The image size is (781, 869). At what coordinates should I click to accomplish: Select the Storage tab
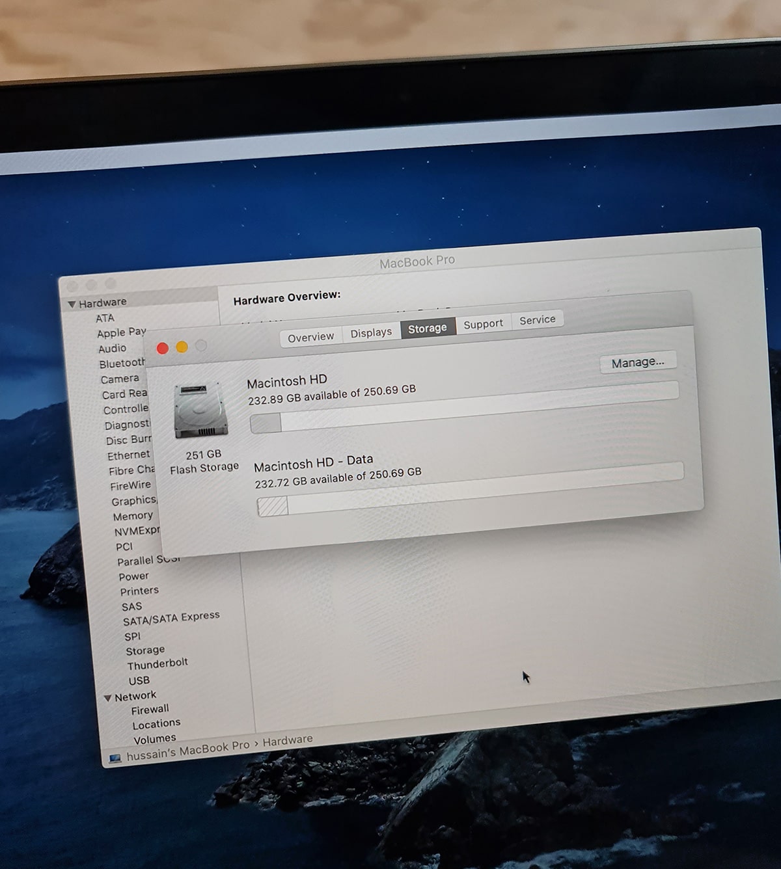(427, 328)
